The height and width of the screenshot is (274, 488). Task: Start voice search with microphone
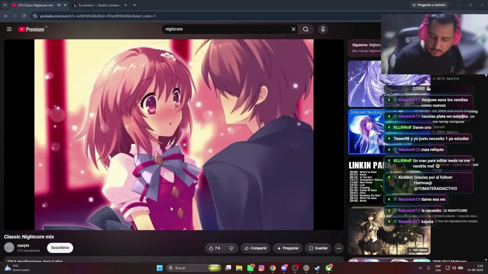point(323,29)
